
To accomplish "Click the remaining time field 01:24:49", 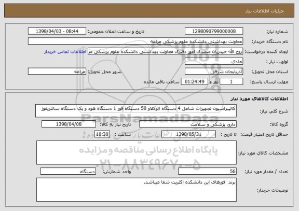I will point(194,81).
